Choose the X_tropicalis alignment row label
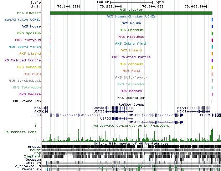This screenshot has height=171, width=221. tap(28, 166)
